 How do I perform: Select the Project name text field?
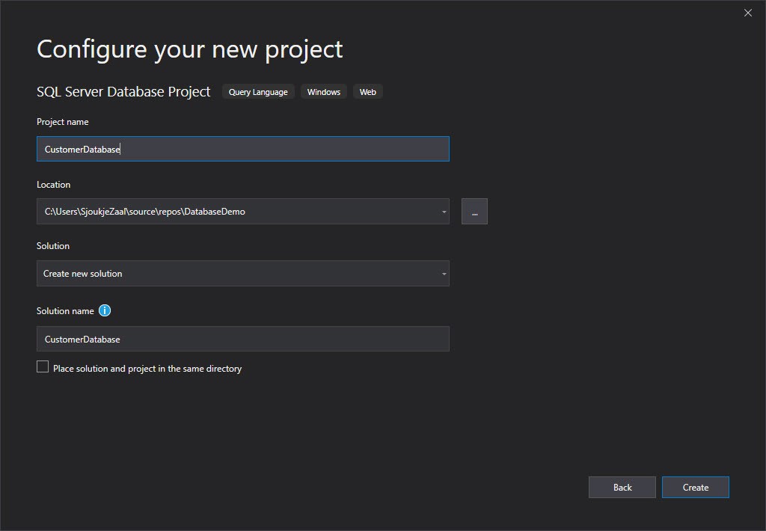click(242, 149)
